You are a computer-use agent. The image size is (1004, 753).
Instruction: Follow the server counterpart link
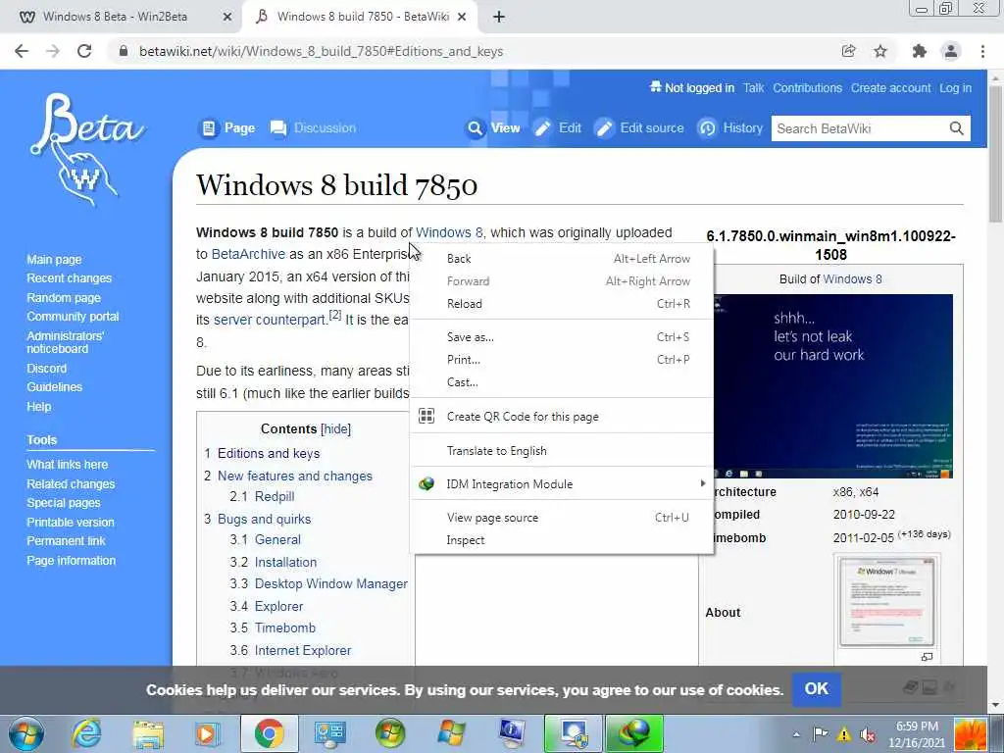pos(271,320)
